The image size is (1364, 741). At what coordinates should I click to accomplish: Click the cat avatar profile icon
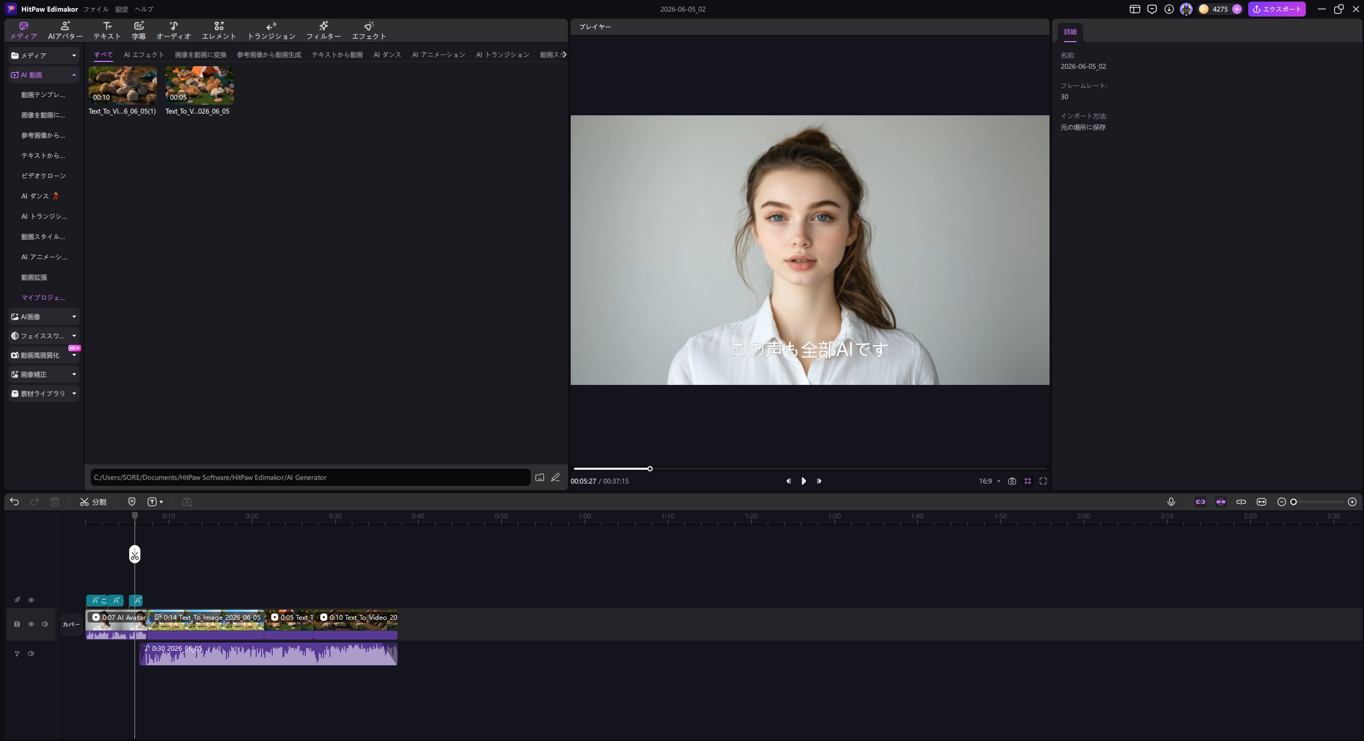[x=1186, y=9]
